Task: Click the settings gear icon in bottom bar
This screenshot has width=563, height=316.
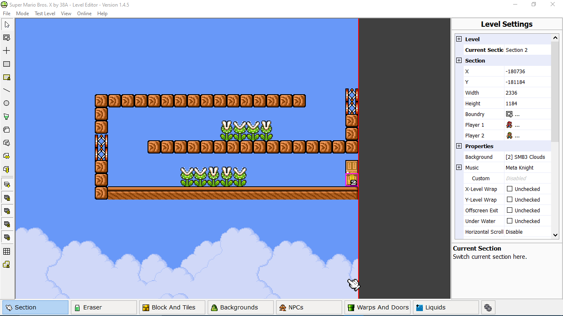Action: 488,307
